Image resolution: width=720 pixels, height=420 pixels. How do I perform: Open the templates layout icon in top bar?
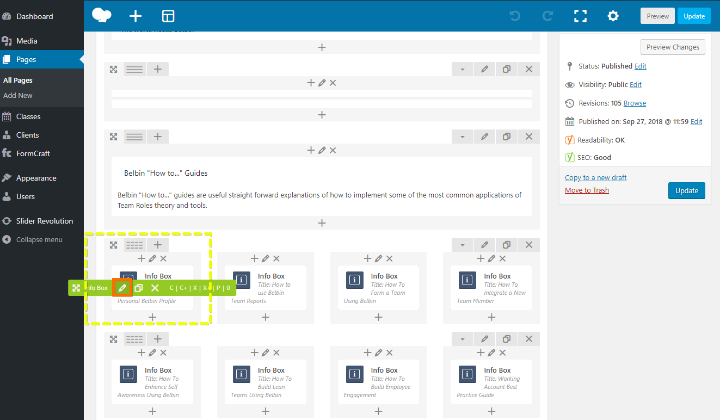168,16
